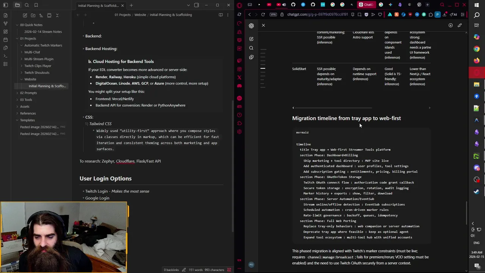Open the browser snapshot tool
485x273 pixels.
(359, 14)
